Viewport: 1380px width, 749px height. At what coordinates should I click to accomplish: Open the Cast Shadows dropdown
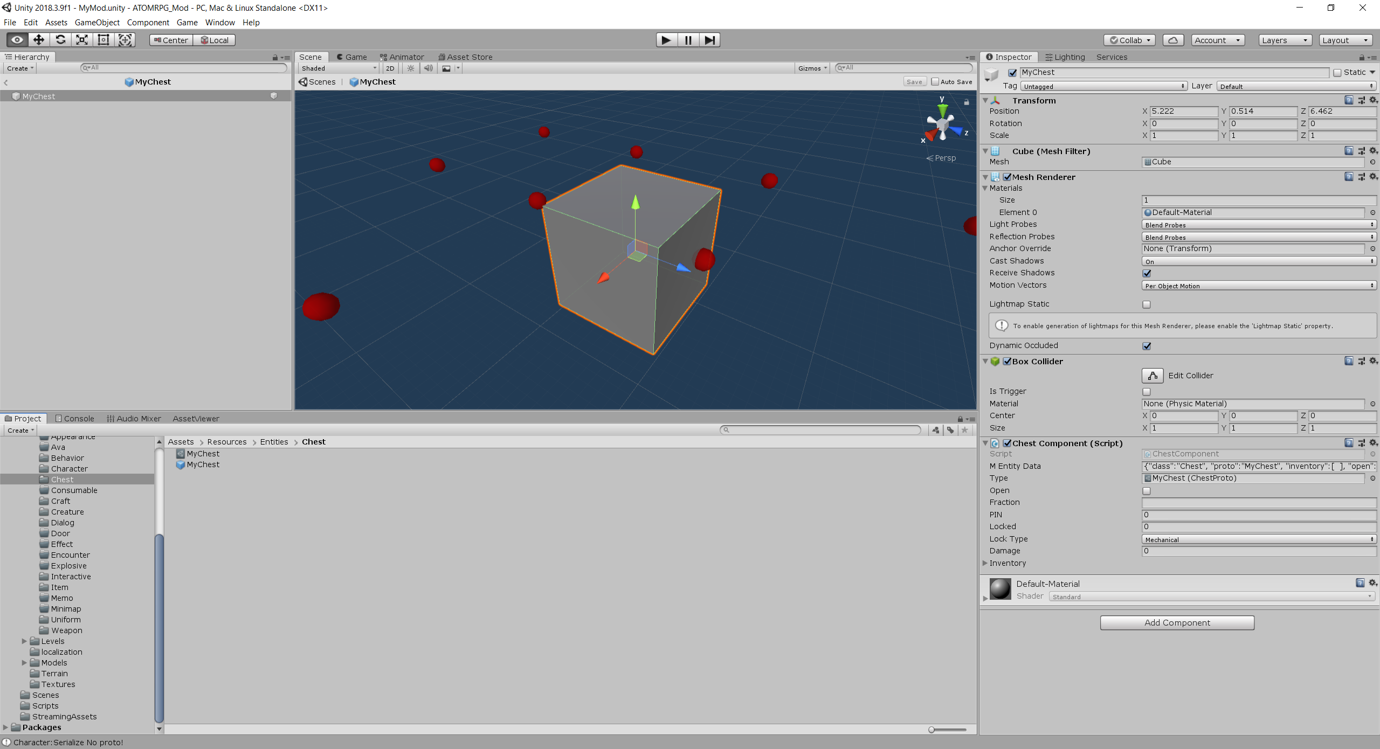coord(1259,261)
